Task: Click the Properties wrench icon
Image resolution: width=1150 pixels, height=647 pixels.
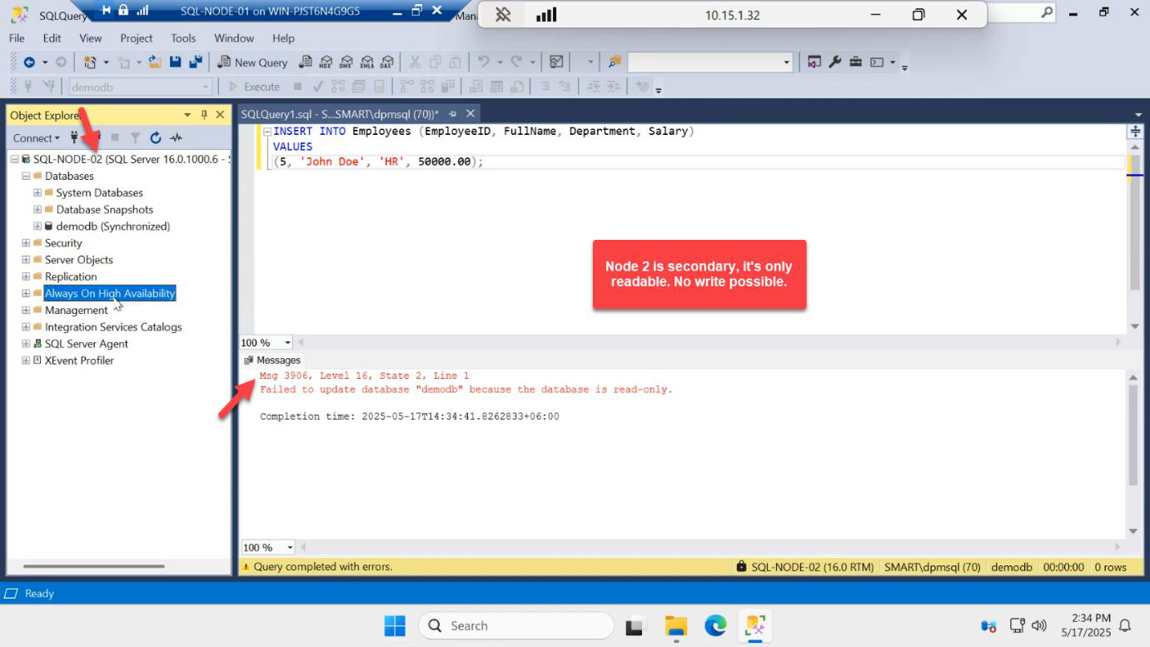Action: 834,62
